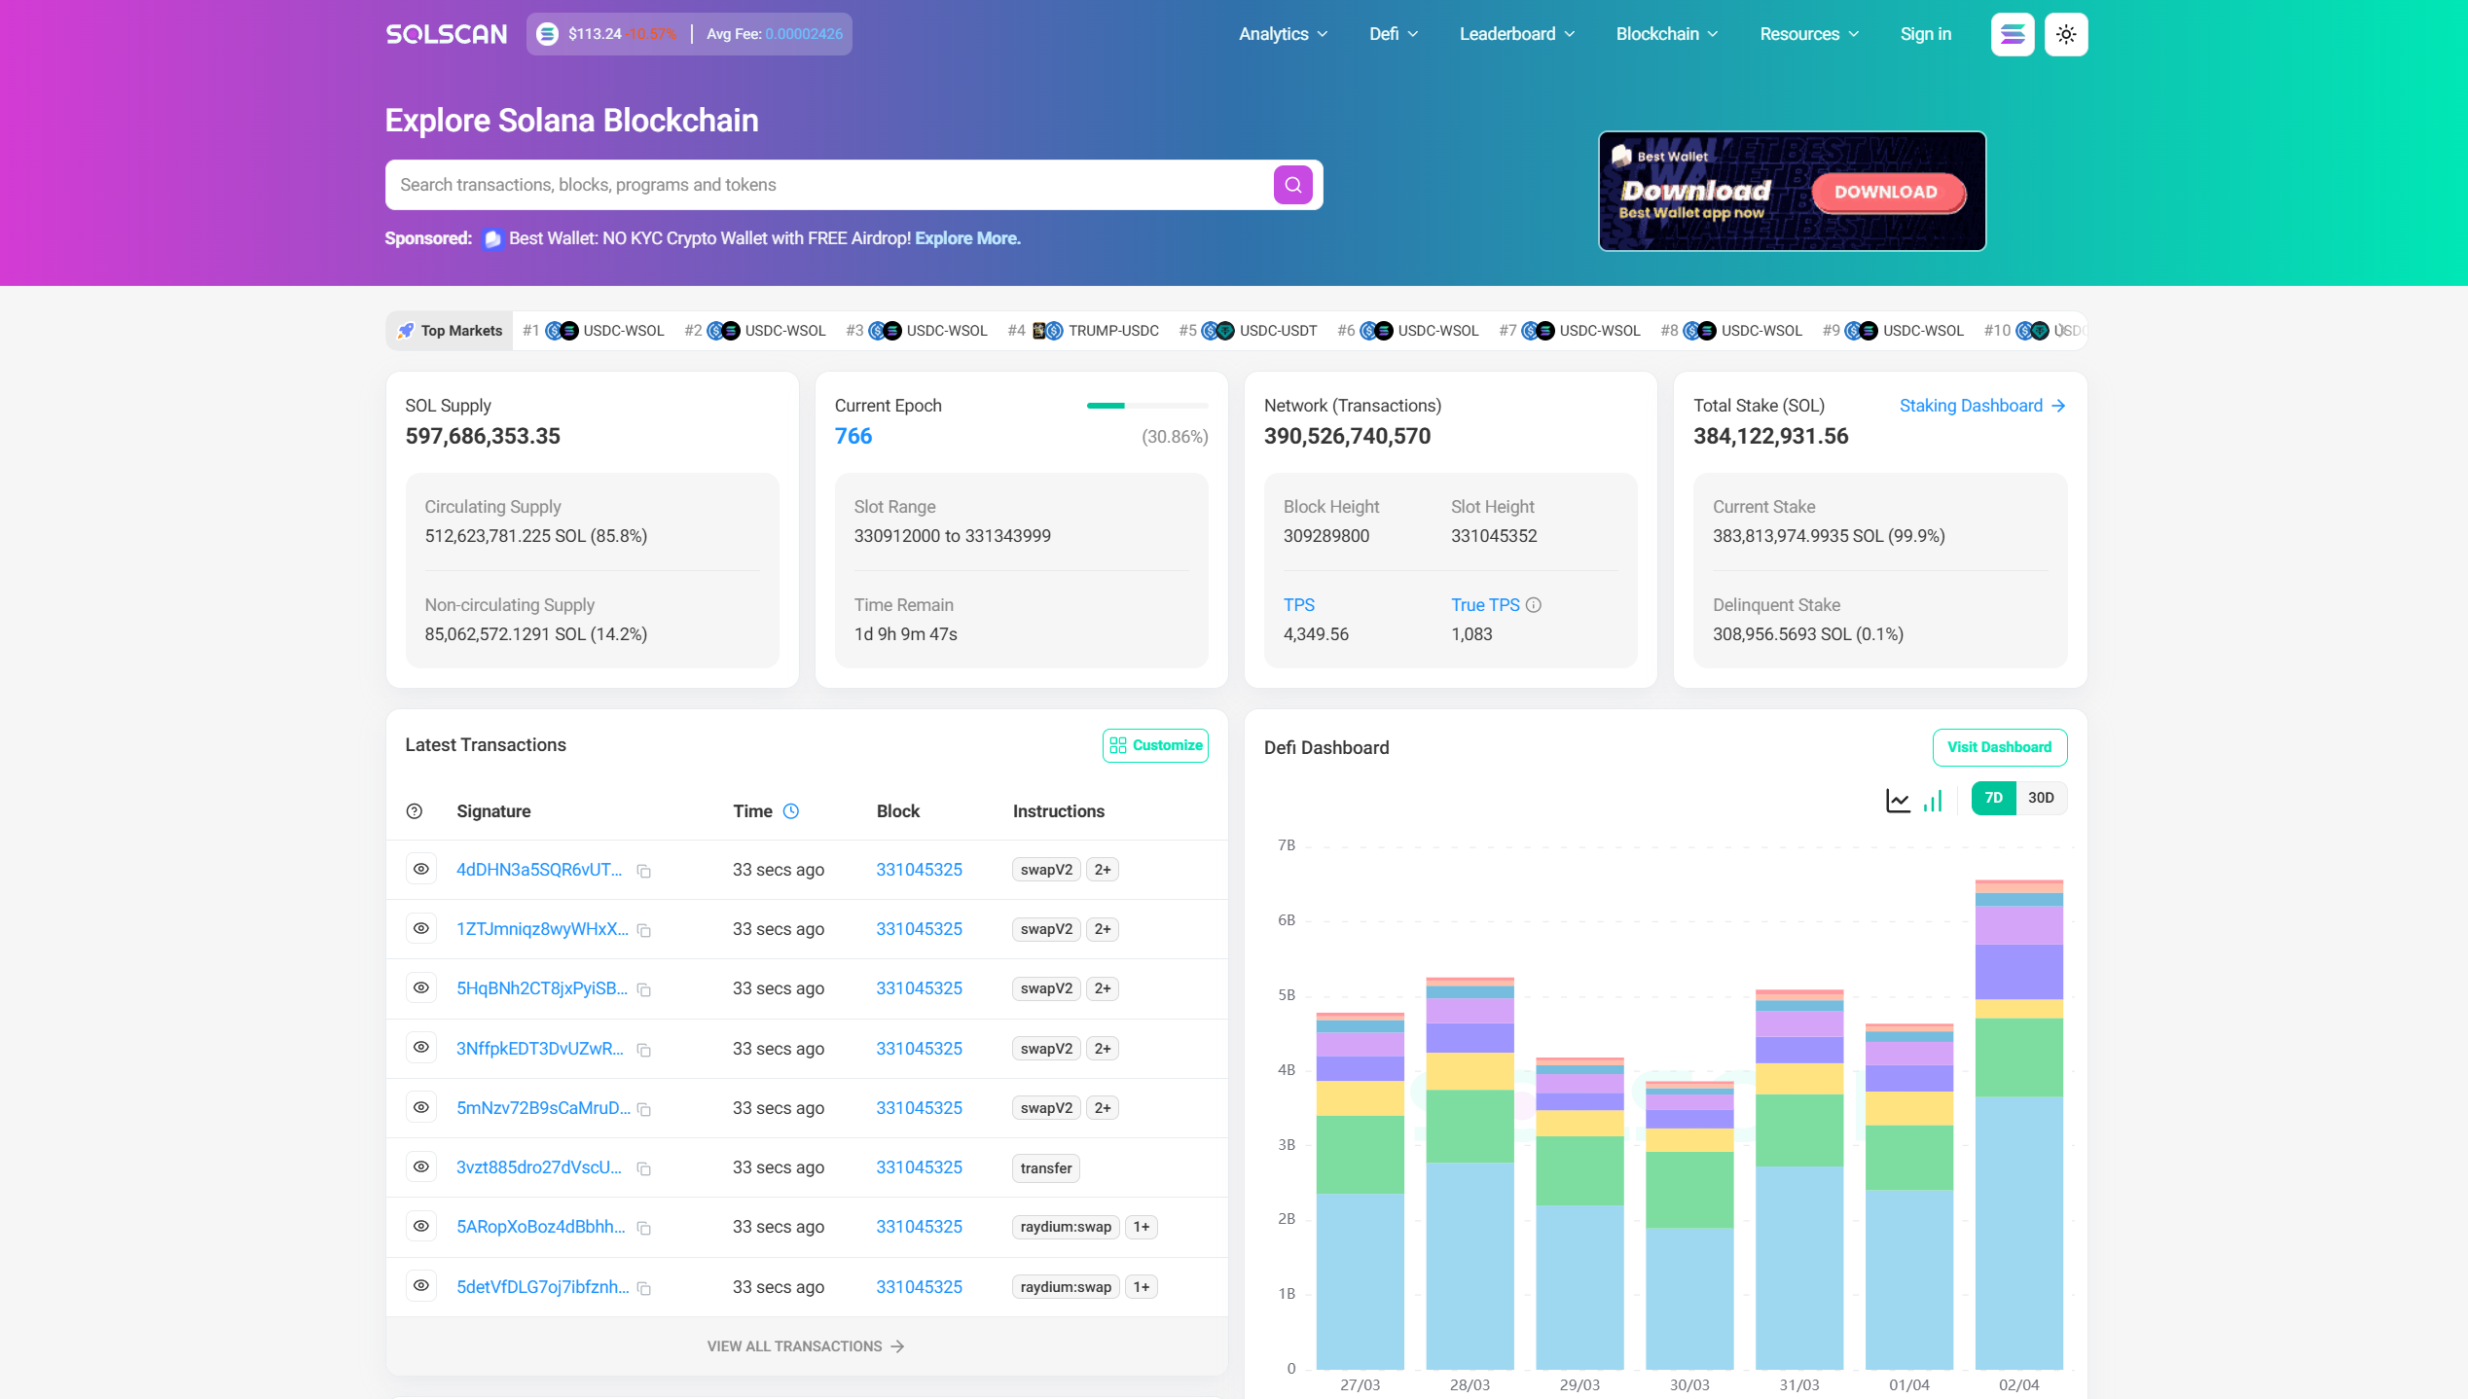Click the #5 USDC-USDT token pair icon
This screenshot has height=1399, width=2468.
1217,331
